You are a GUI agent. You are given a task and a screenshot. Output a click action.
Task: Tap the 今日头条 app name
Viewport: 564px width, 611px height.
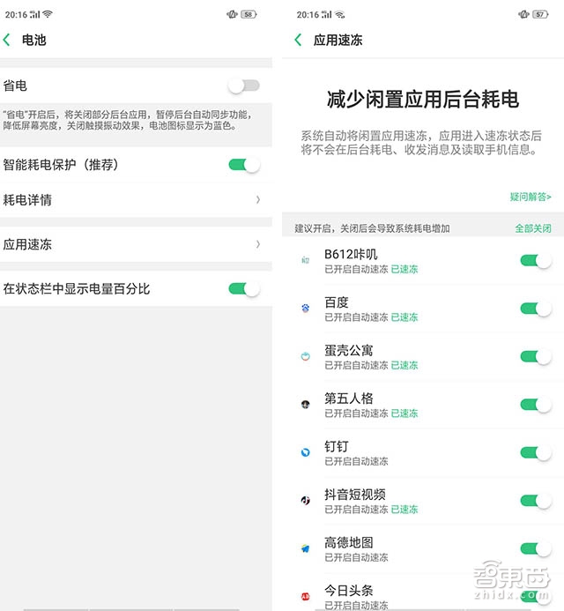pos(349,591)
